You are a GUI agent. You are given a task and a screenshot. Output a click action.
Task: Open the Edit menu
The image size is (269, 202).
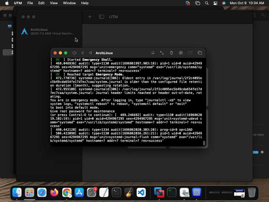tap(41, 3)
